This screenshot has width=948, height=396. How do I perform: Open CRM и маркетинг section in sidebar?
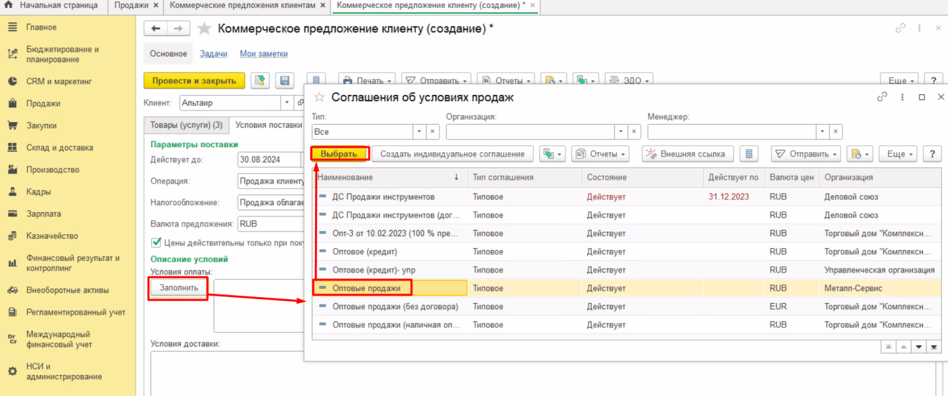click(x=58, y=82)
